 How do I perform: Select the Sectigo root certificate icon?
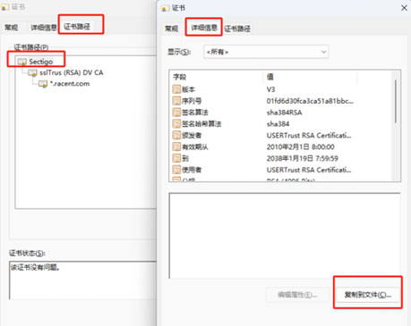pos(22,62)
